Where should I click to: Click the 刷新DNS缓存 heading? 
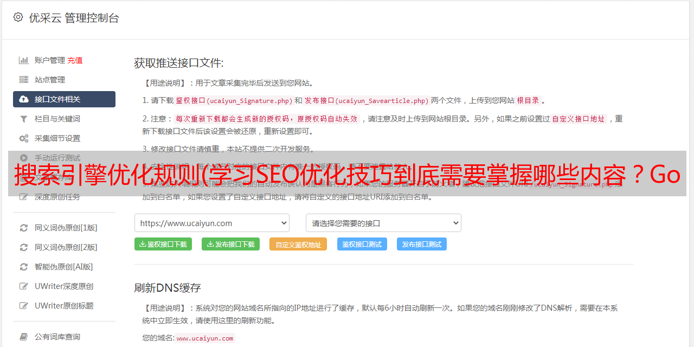(x=168, y=287)
